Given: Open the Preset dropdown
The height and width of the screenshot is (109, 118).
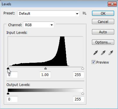Looking at the screenshot, I should tap(49, 14).
